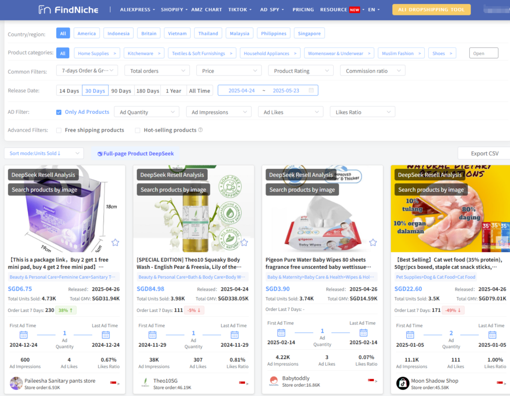Open Home Supplies category
This screenshot has width=510, height=396.
[x=97, y=53]
